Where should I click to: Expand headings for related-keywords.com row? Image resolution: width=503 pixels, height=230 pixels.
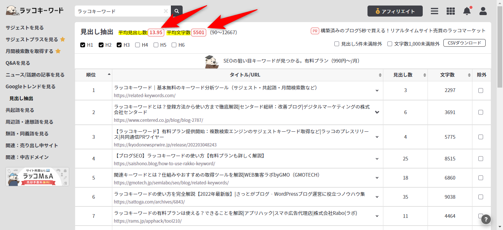377,91
